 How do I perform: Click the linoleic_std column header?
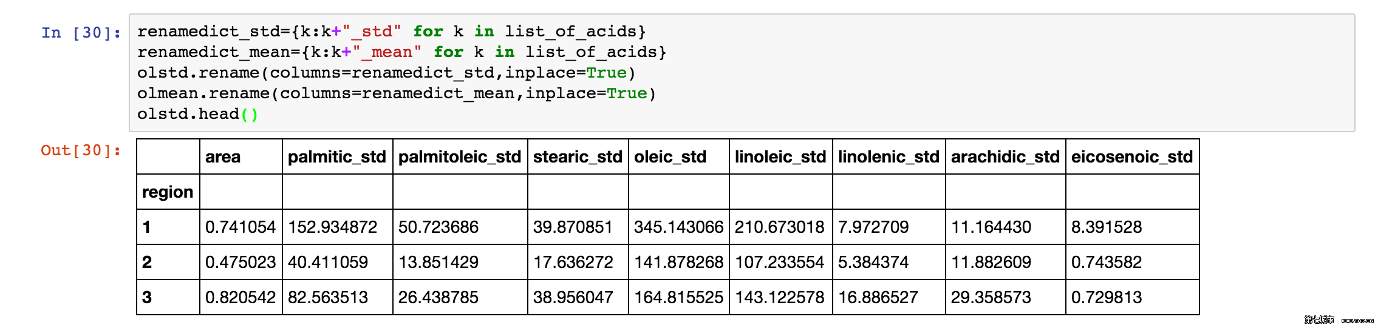780,157
